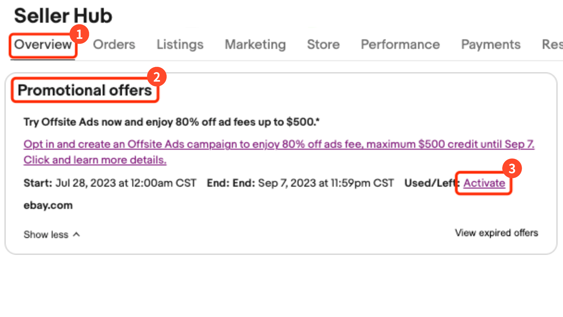The image size is (563, 317).
Task: Click the Seller Hub page title
Action: 63,16
